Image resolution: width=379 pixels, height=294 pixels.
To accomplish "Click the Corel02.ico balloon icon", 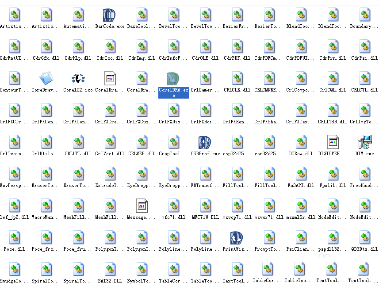I will click(x=78, y=79).
